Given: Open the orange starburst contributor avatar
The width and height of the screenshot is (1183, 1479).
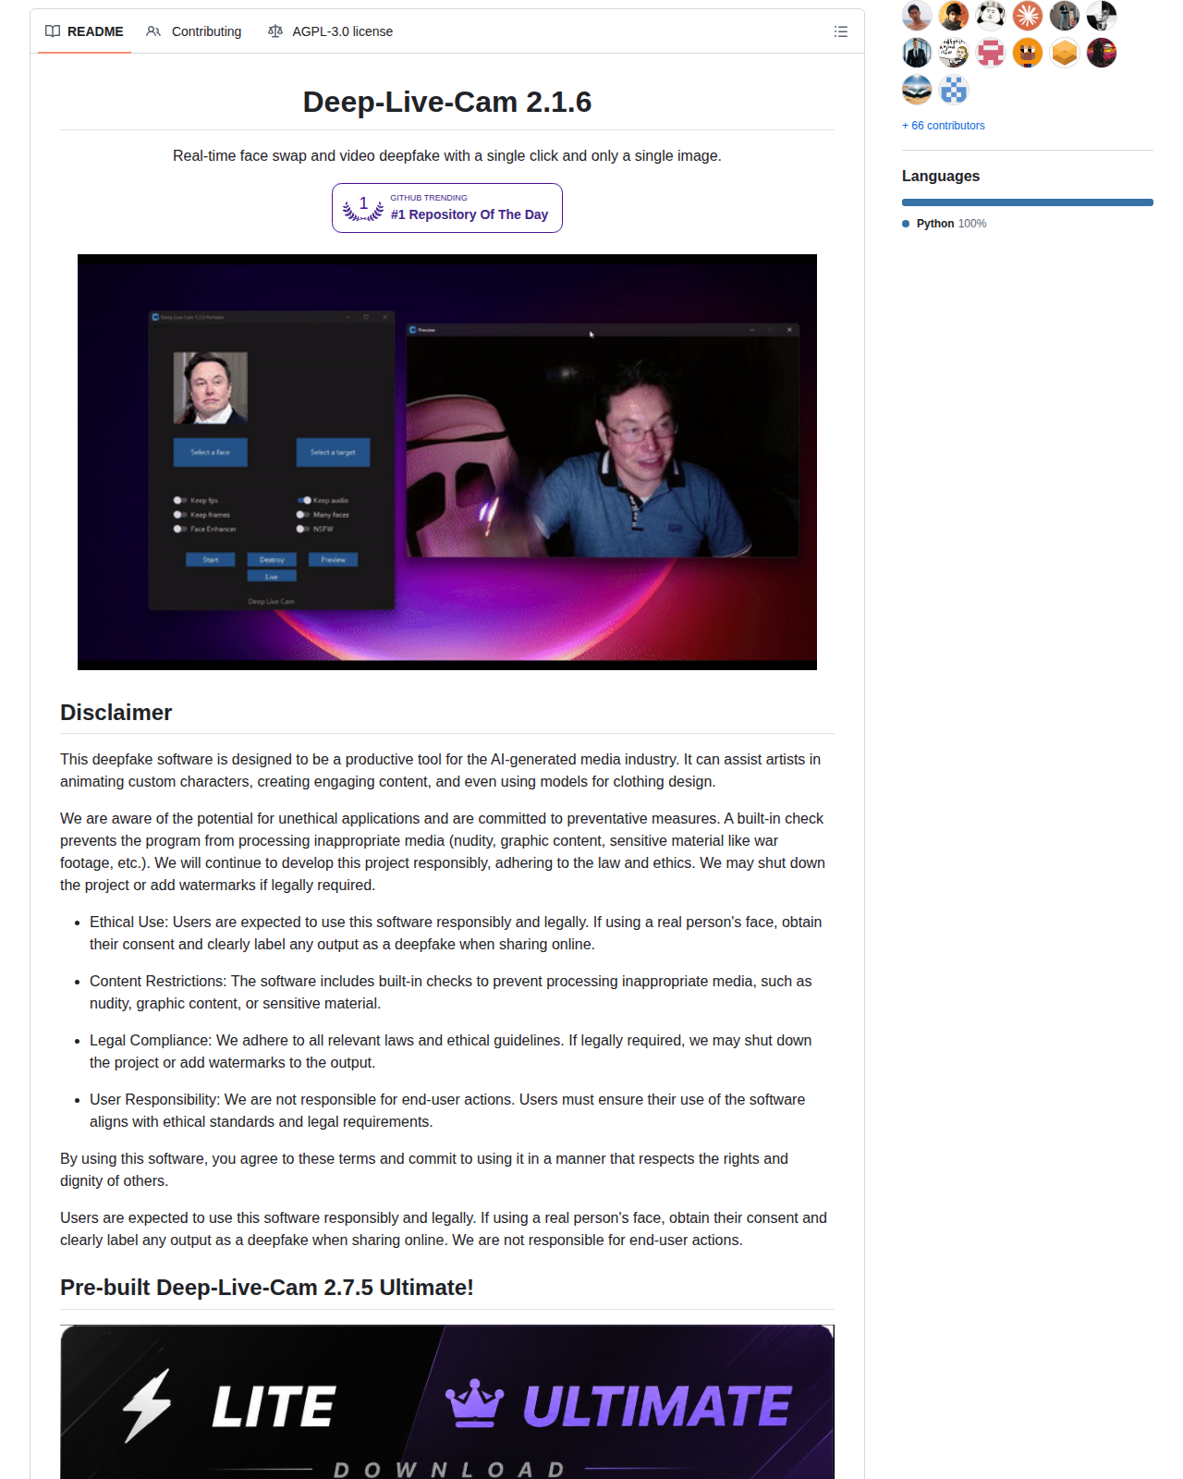Looking at the screenshot, I should point(1028,15).
